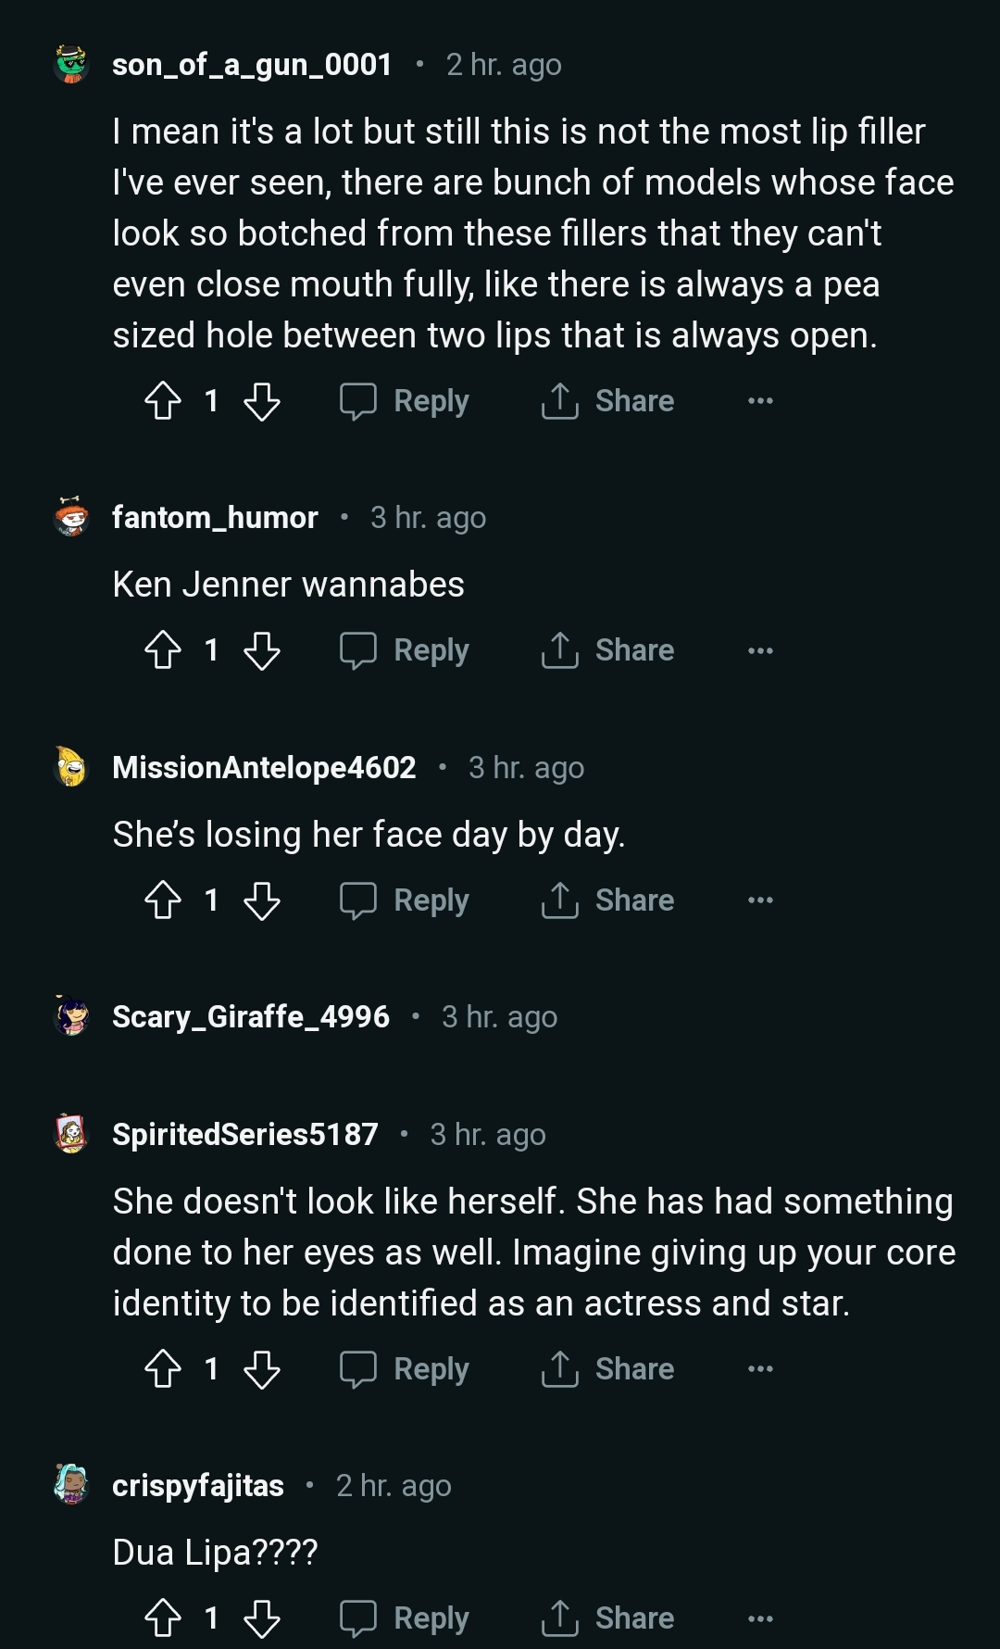Show more options for SpiritedSeries5187's comment
This screenshot has width=1000, height=1649.
(760, 1369)
